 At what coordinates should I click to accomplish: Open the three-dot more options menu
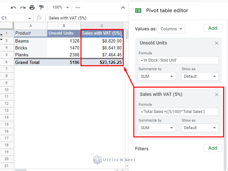click(78, 7)
